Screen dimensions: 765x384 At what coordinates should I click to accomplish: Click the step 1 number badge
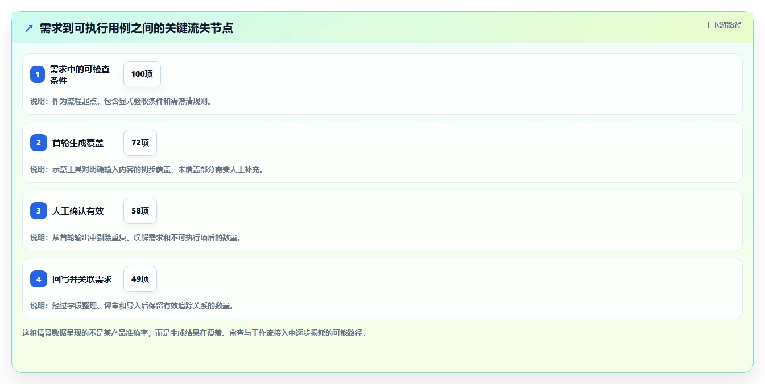coord(38,74)
